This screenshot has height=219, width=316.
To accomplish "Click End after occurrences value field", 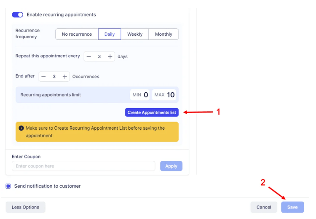I will tap(54, 77).
